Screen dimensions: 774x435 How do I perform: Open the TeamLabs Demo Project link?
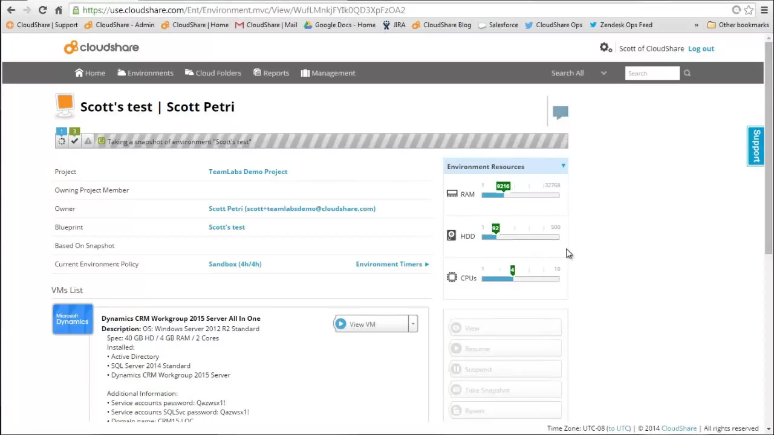point(248,172)
